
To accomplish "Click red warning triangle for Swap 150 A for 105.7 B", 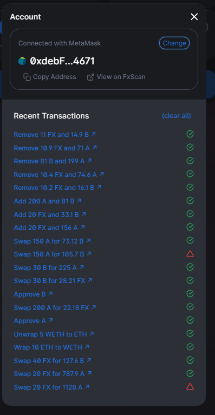I will pyautogui.click(x=190, y=254).
